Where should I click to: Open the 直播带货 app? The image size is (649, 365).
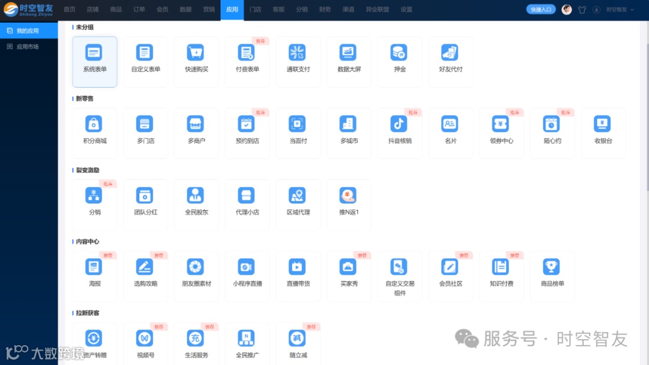[x=298, y=276]
